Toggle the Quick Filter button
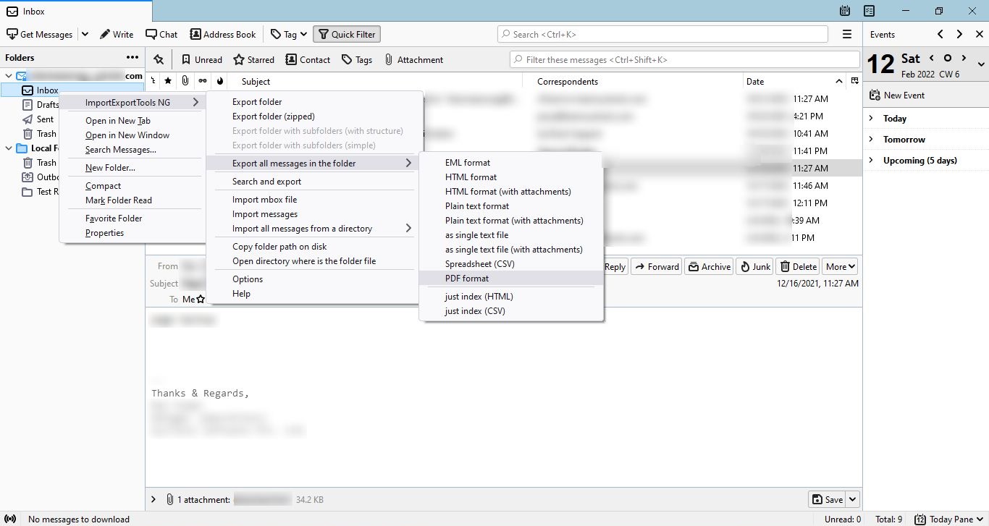The width and height of the screenshot is (989, 526). (347, 34)
